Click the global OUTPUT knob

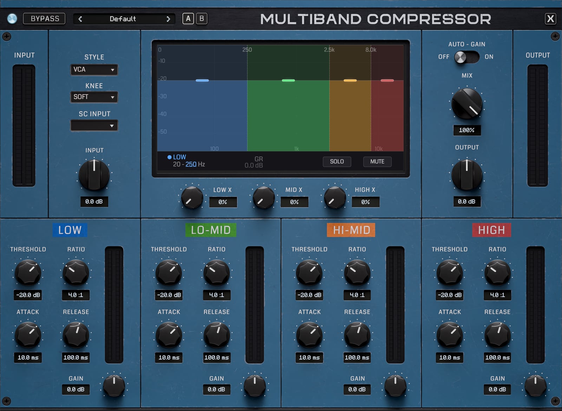[466, 174]
